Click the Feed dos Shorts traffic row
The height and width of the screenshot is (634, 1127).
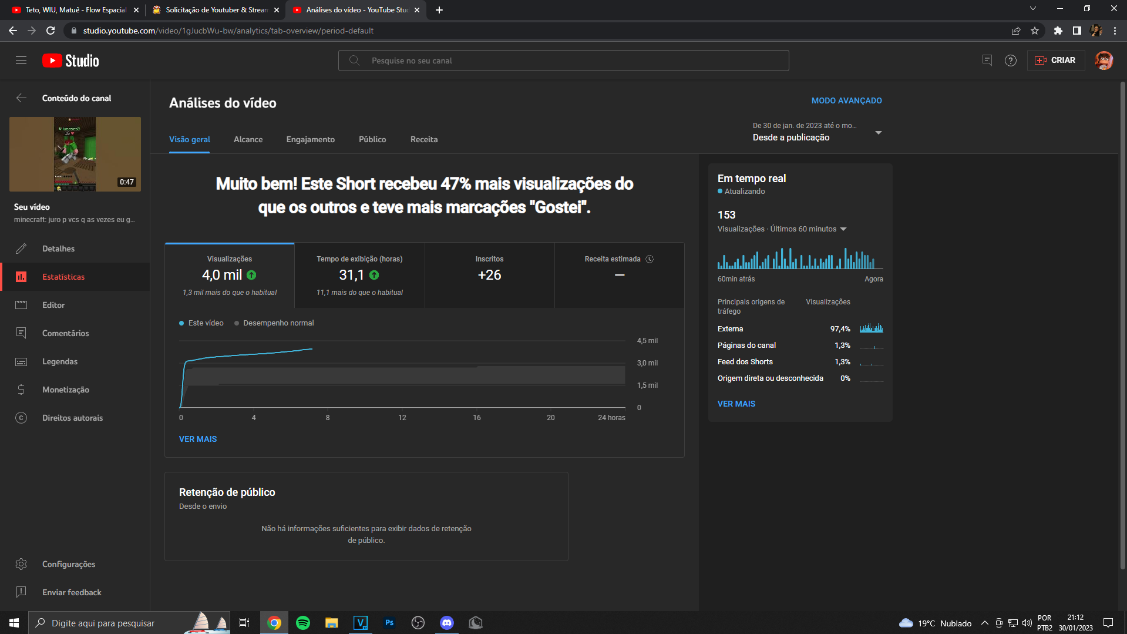coord(800,362)
